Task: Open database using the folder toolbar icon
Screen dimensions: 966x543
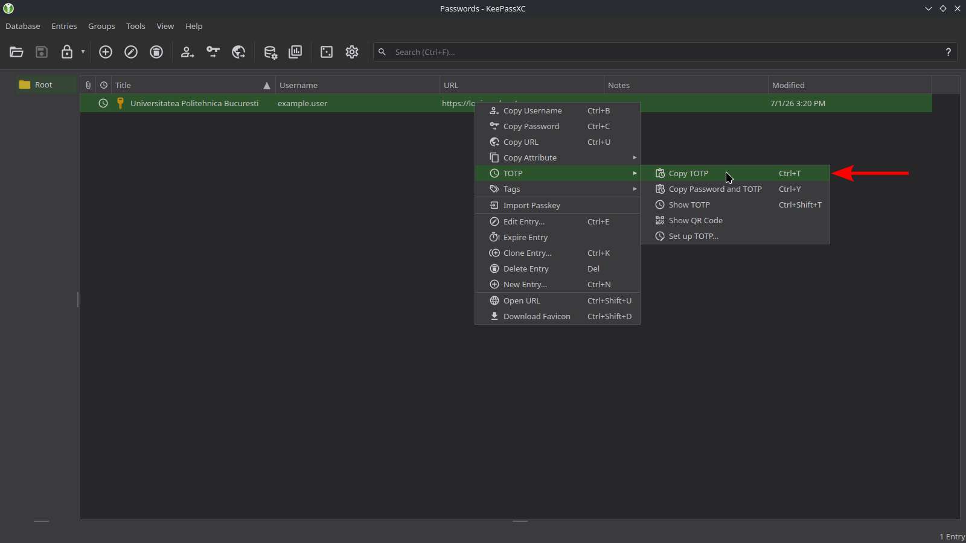Action: click(16, 52)
